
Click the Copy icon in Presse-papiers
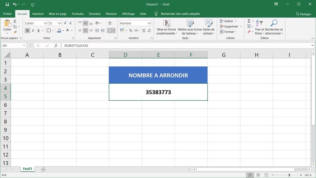[15, 27]
